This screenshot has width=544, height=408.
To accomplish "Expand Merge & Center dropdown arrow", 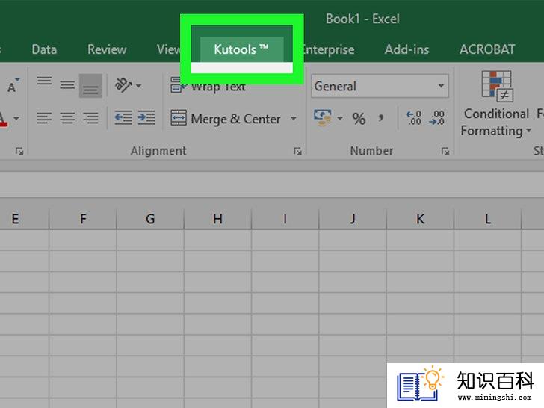I will (x=294, y=119).
